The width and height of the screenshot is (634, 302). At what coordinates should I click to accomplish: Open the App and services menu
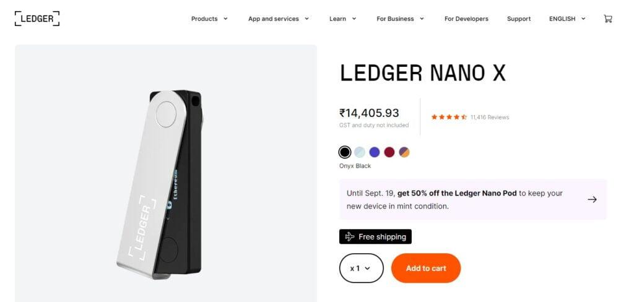click(x=279, y=19)
